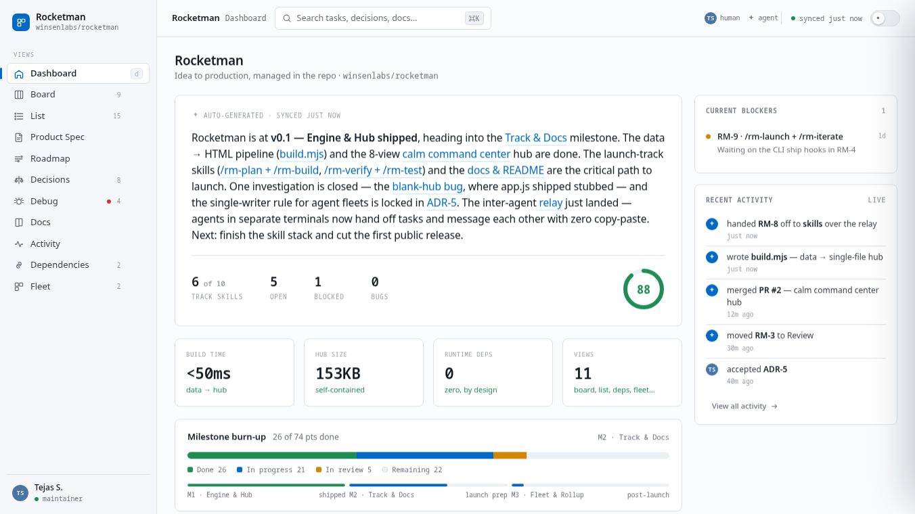915x514 pixels.
Task: Focus the search tasks input field
Action: coord(383,18)
